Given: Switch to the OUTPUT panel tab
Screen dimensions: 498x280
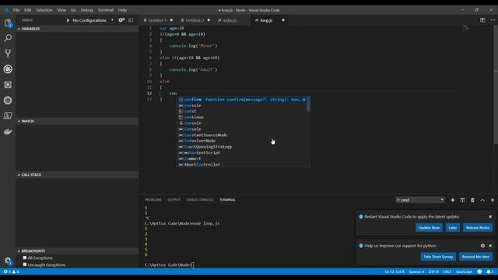Looking at the screenshot, I should click(x=174, y=200).
